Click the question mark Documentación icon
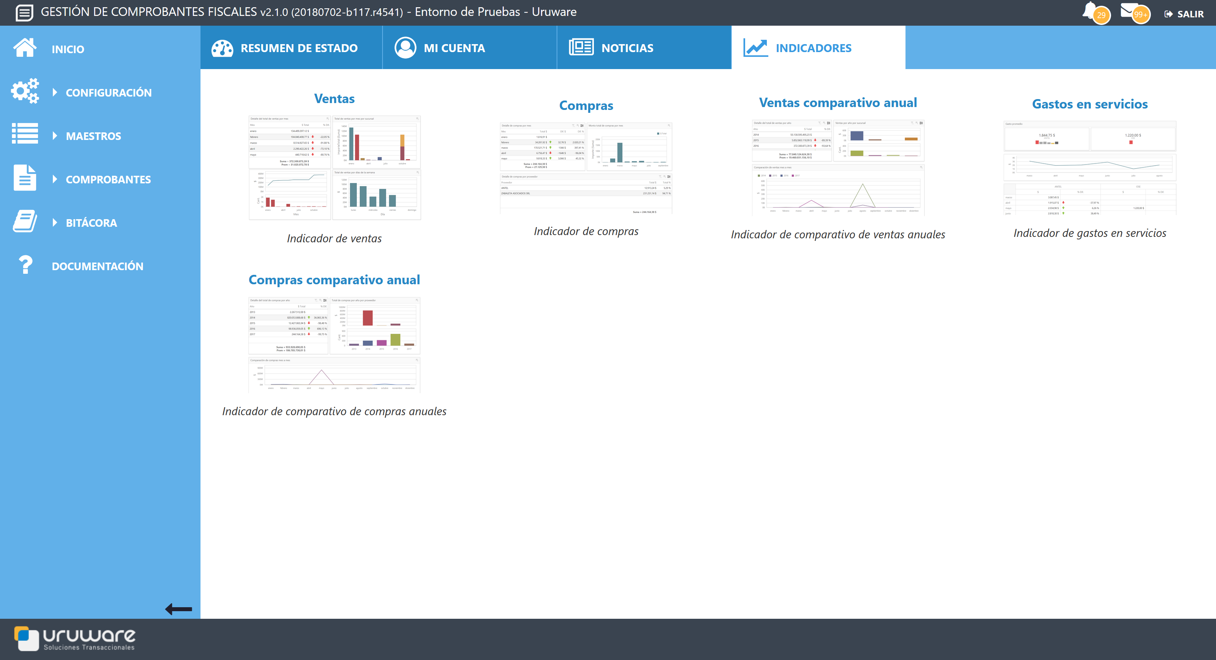 (25, 265)
